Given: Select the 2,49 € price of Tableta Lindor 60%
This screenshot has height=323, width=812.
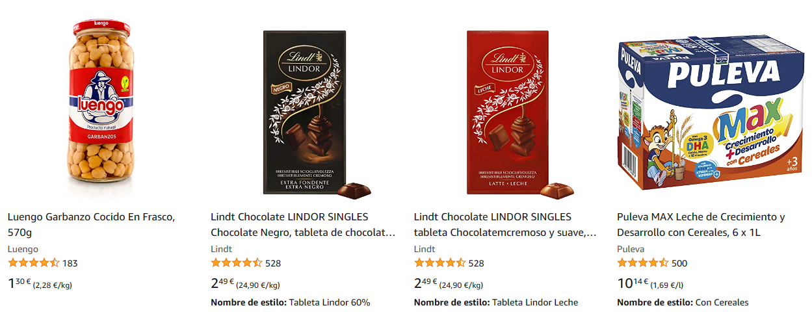Looking at the screenshot, I should [223, 283].
